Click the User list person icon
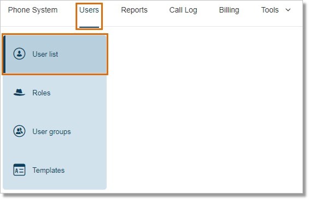 (x=19, y=54)
